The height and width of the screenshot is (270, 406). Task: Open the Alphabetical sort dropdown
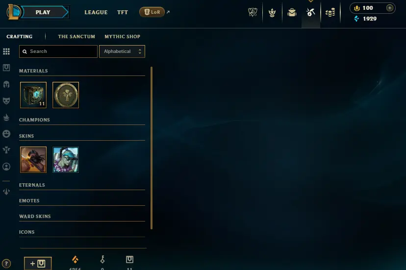(x=122, y=51)
